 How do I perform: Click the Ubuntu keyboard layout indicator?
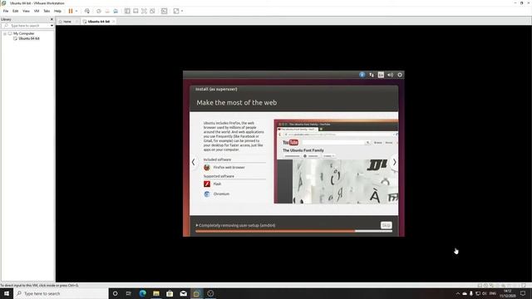point(381,75)
